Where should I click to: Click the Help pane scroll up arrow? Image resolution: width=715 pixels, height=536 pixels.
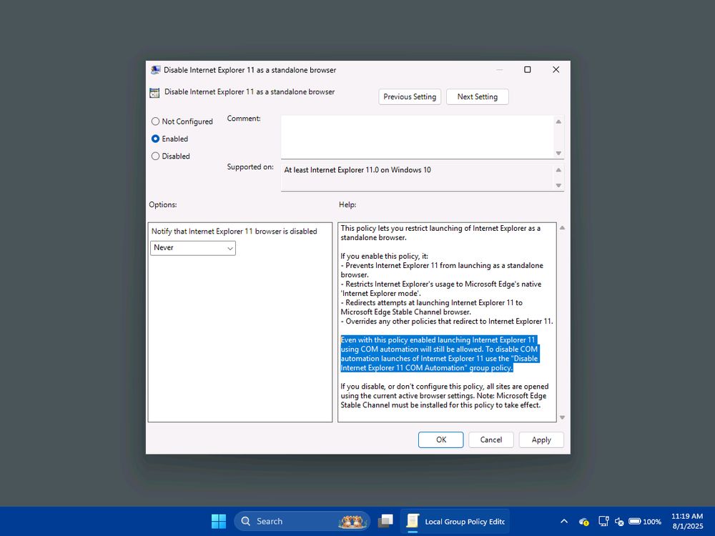coord(562,228)
